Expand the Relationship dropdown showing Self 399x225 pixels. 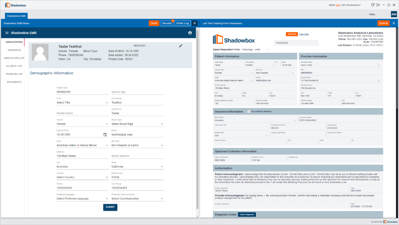pyautogui.click(x=241, y=135)
